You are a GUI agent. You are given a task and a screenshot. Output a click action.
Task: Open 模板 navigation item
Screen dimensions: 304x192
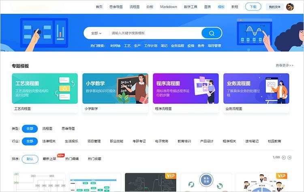point(221,7)
